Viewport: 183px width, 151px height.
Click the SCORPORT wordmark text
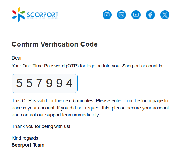[42, 14]
